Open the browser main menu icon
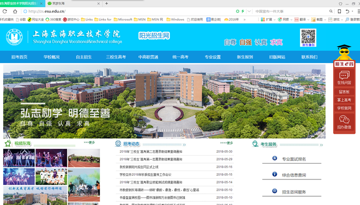360x205 pixels. (x=358, y=11)
